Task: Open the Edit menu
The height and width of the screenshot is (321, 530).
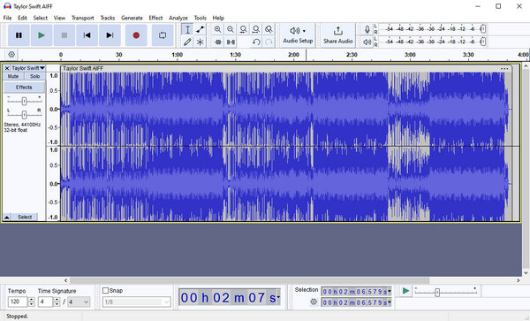Action: coord(22,18)
